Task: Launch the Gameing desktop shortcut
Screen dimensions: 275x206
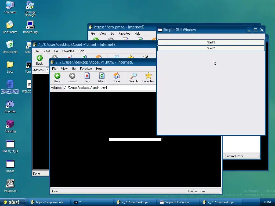Action: coord(10,127)
